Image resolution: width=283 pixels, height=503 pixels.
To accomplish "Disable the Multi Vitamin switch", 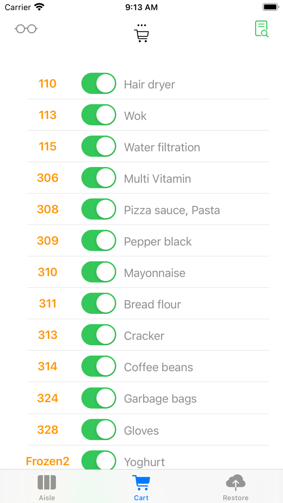I will (x=99, y=178).
